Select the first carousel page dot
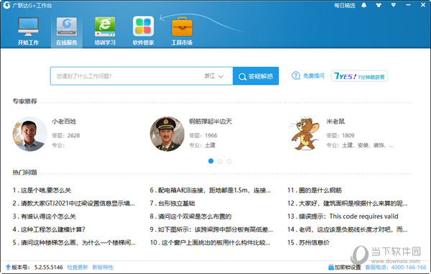The width and height of the screenshot is (431, 274). point(210,161)
